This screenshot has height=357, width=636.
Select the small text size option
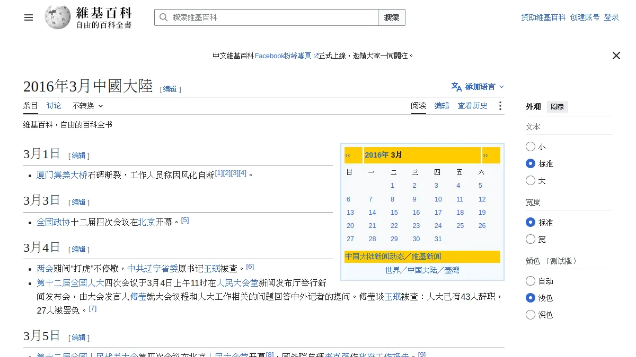(x=531, y=147)
